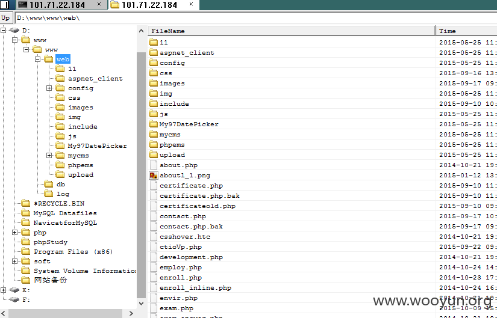Click the tree panel scroll up arrow
Viewport: 497px width, 318px height.
coord(142,31)
